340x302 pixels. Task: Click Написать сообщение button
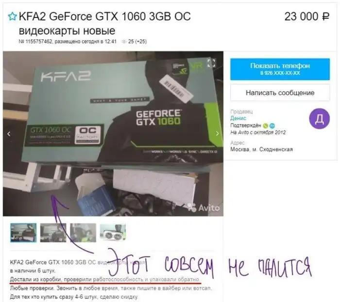point(280,93)
